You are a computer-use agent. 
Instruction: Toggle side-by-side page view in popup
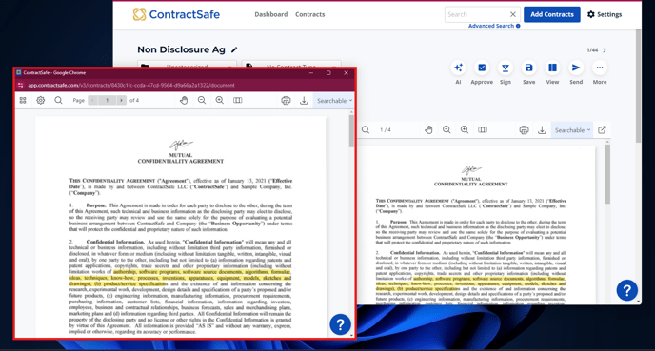pyautogui.click(x=238, y=100)
